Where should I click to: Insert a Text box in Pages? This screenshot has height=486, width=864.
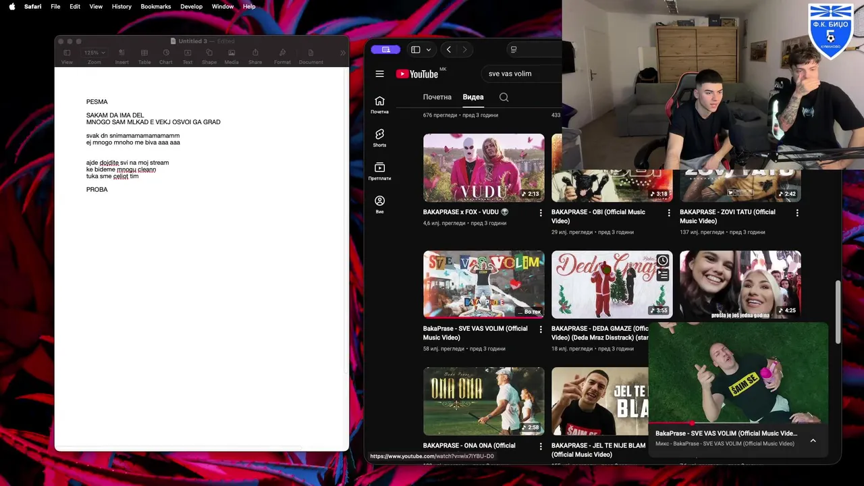(x=188, y=56)
